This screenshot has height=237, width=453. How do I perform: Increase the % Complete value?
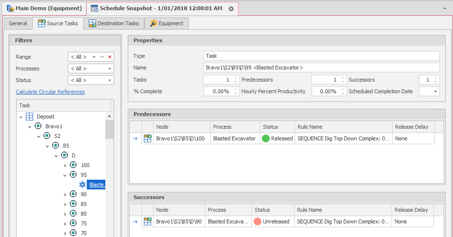(x=236, y=89)
